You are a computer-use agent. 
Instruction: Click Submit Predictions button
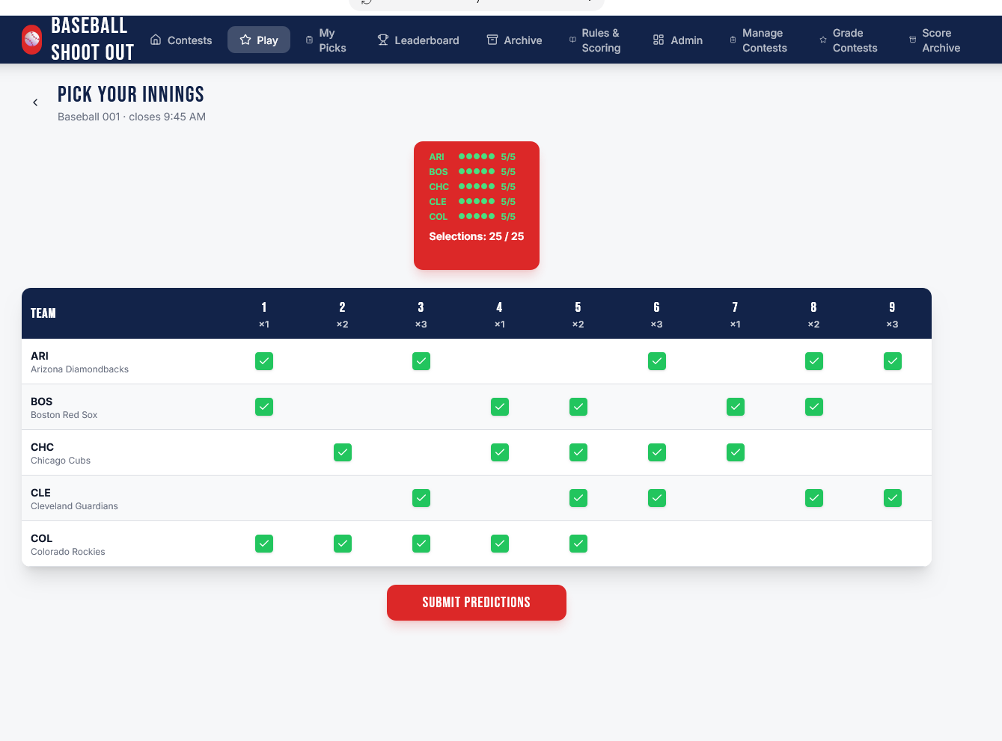pos(477,603)
